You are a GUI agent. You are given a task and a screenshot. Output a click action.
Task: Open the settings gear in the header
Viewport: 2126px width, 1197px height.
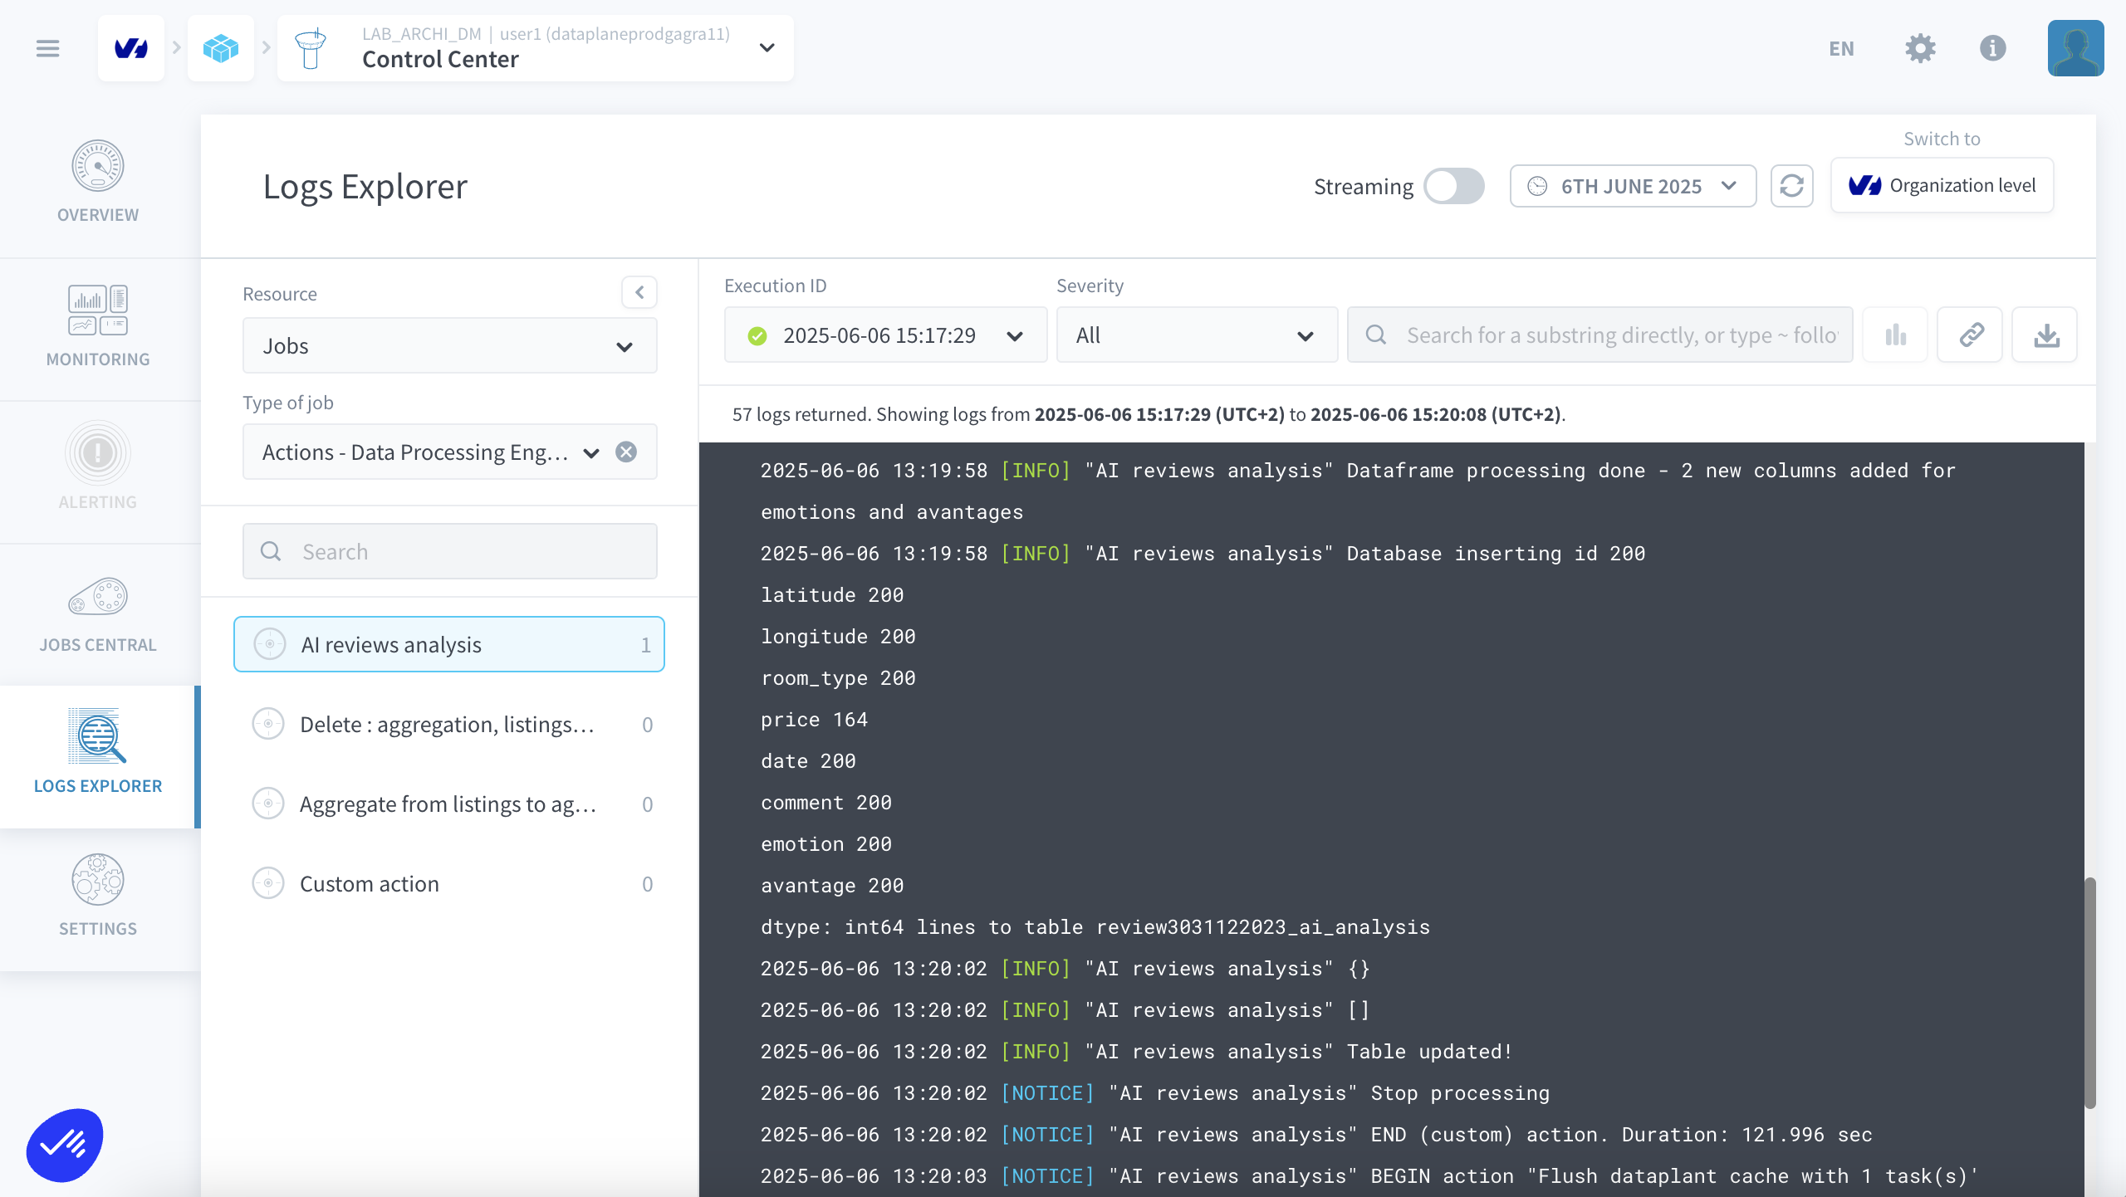click(x=1920, y=48)
